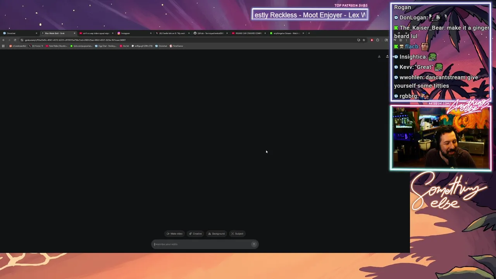Viewport: 496px width, 279px height.
Task: Select the Creative edit option
Action: [195, 234]
